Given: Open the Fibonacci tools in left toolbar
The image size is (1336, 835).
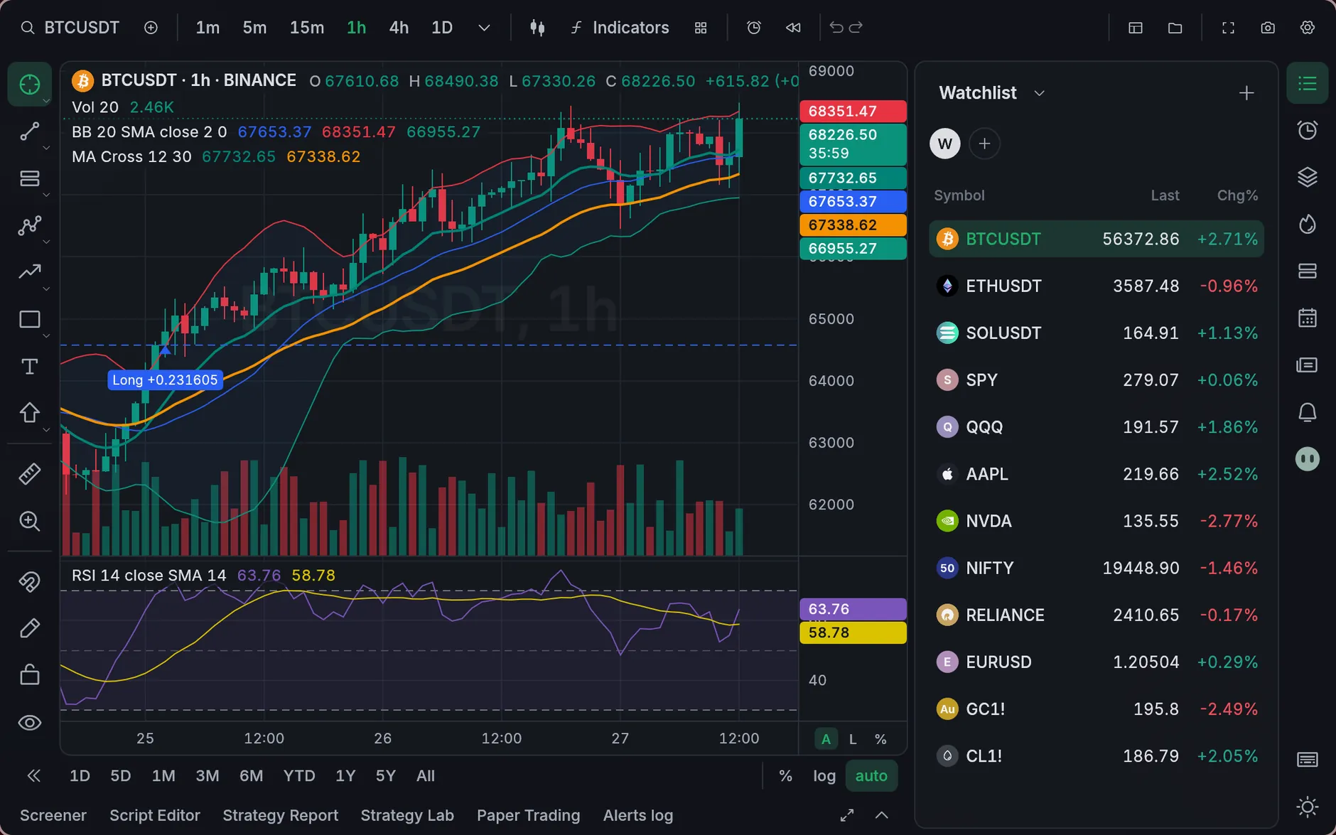Looking at the screenshot, I should point(29,178).
